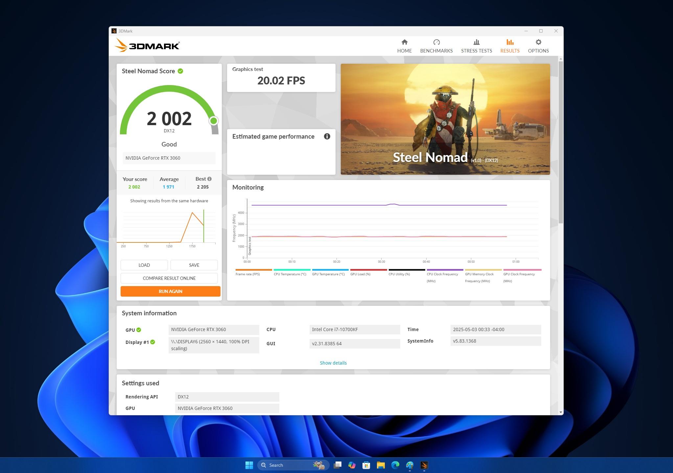673x473 pixels.
Task: Open Microsoft Store from the taskbar
Action: (366, 465)
